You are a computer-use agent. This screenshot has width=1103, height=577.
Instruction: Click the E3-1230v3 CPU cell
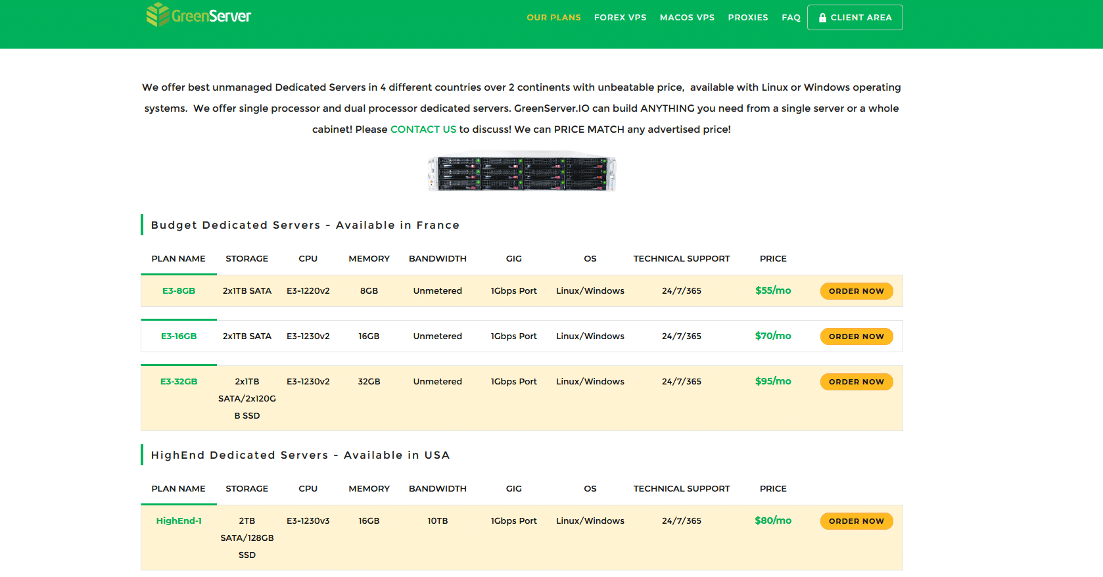(x=308, y=521)
